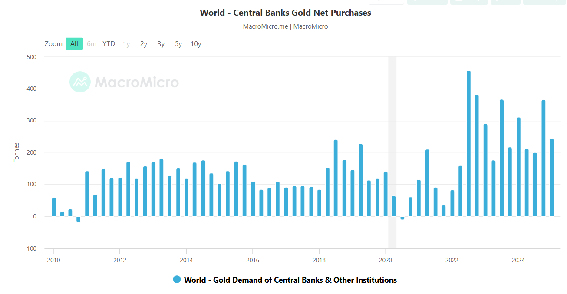The height and width of the screenshot is (294, 567).
Task: Click the chart title 'World - Central Banks Gold Net Purchases'
Action: click(x=285, y=13)
